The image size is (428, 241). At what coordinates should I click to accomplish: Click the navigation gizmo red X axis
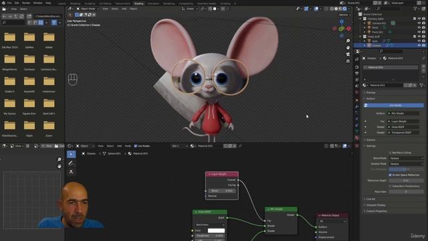(x=349, y=28)
